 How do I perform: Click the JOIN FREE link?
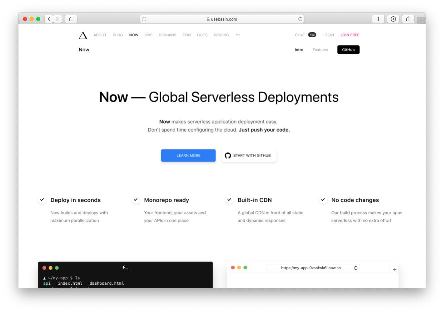350,35
